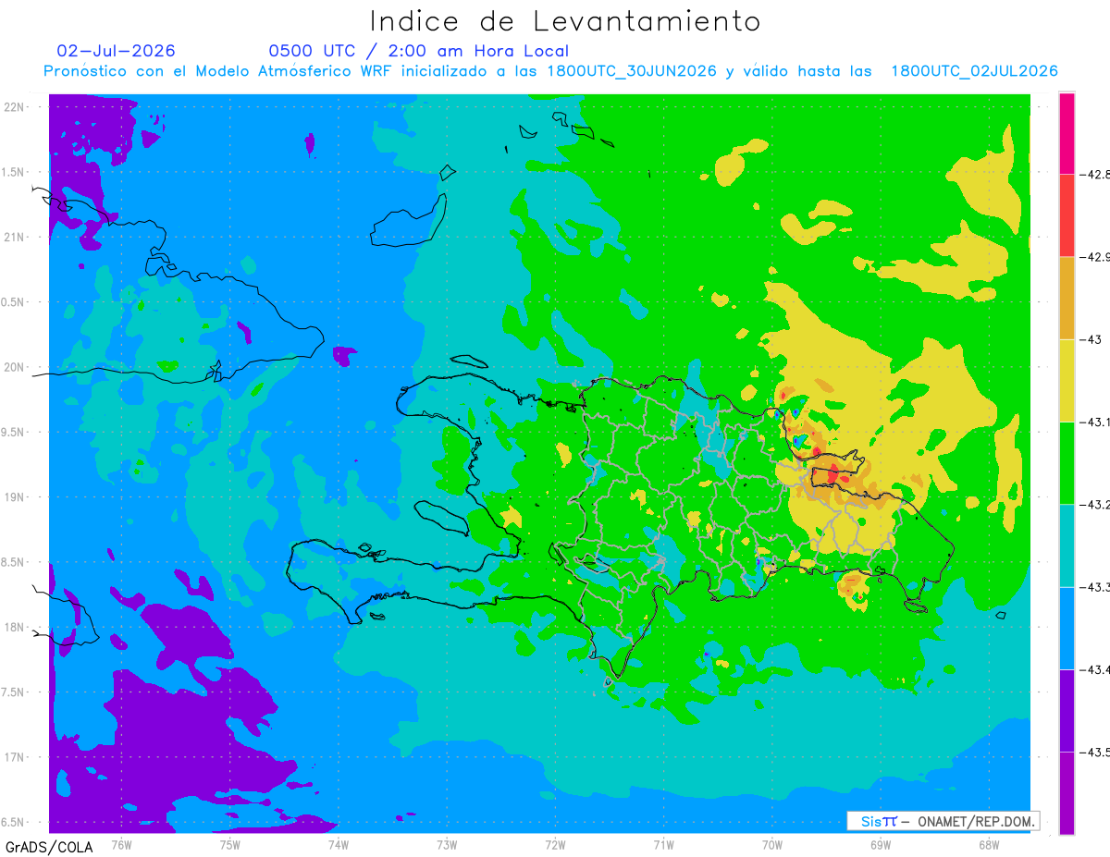Viewport: 1110px width, 857px height.
Task: Click the '-42.8' legend value
Action: [1095, 174]
